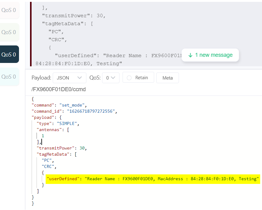Select the highlighted userDefined line in the editor

click(153, 179)
